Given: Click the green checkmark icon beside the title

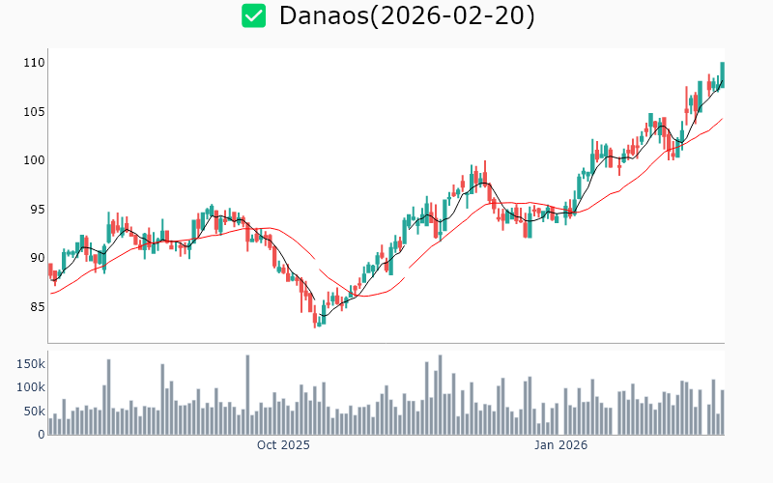Looking at the screenshot, I should [x=253, y=15].
